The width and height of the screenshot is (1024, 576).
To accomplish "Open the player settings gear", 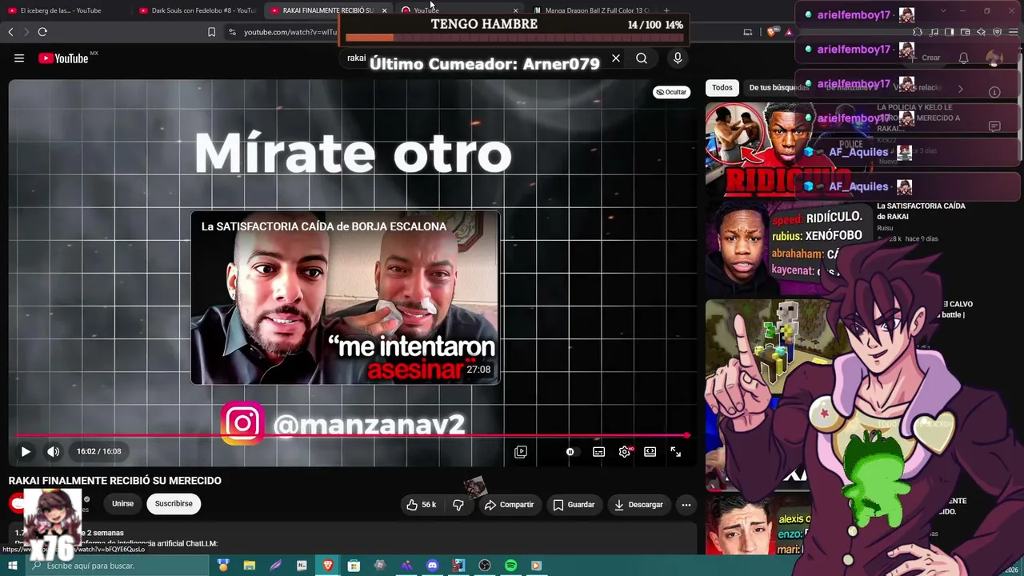I will pyautogui.click(x=625, y=452).
